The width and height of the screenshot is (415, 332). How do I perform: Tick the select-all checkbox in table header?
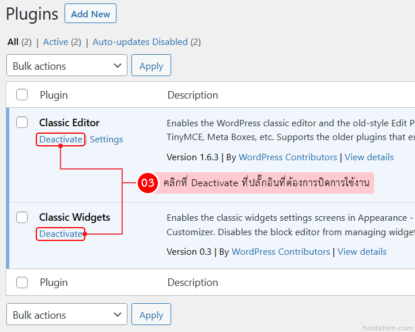(22, 95)
